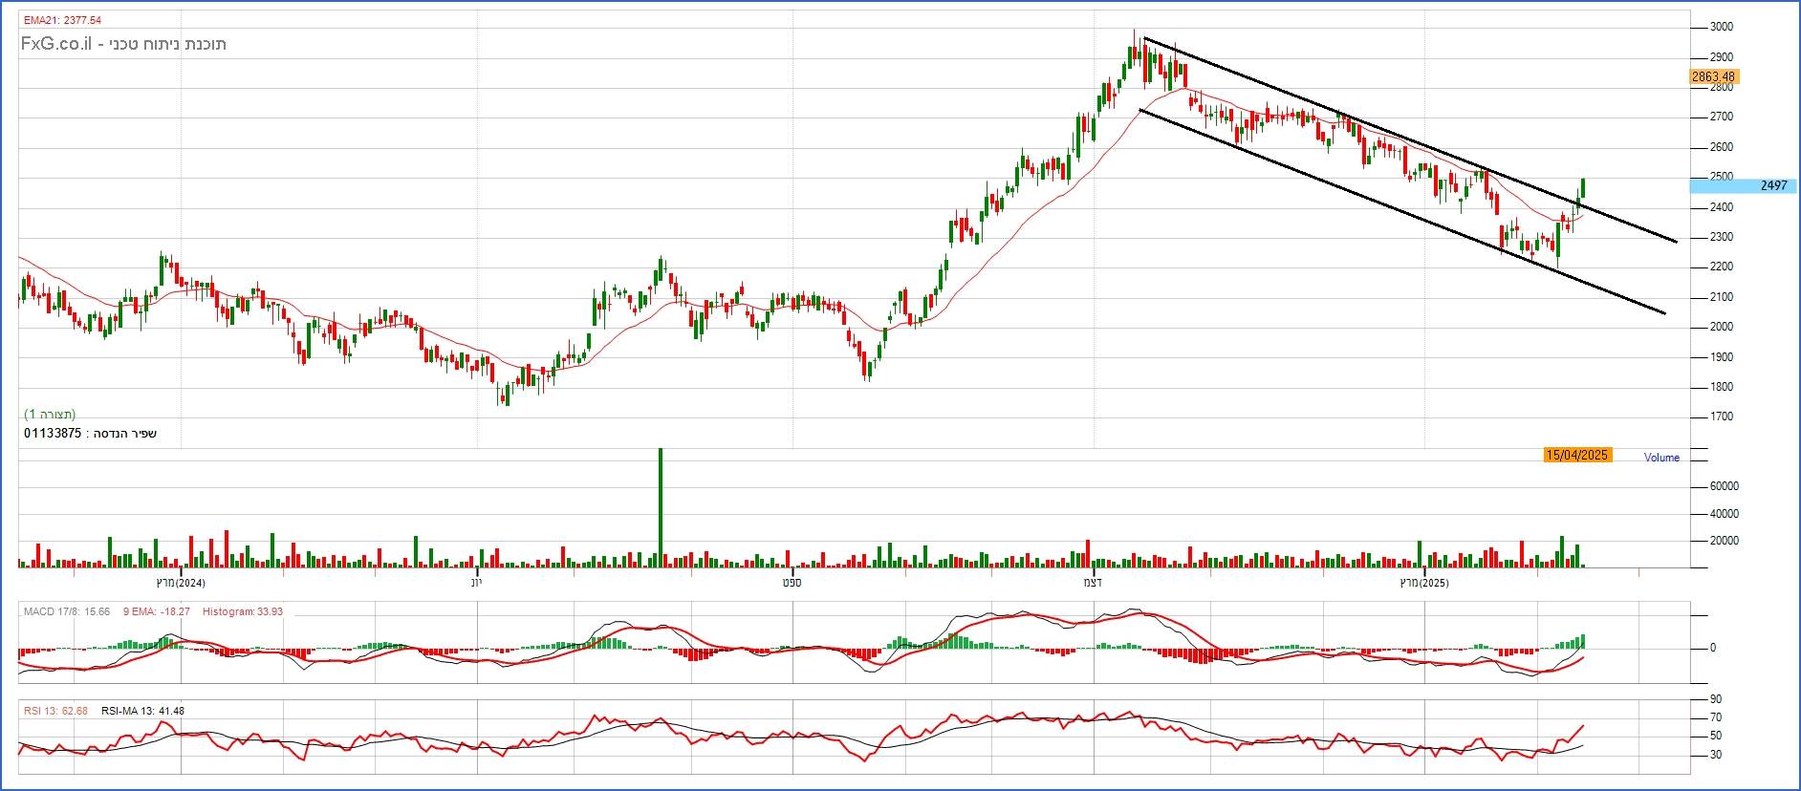Click the MACD 17/8: 15.66 readout
The height and width of the screenshot is (791, 1801).
click(x=67, y=611)
